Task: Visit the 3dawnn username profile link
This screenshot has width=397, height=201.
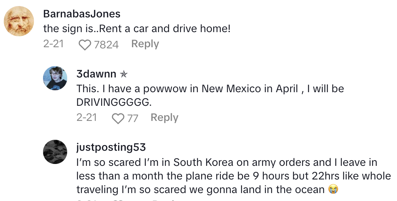Action: [x=96, y=74]
